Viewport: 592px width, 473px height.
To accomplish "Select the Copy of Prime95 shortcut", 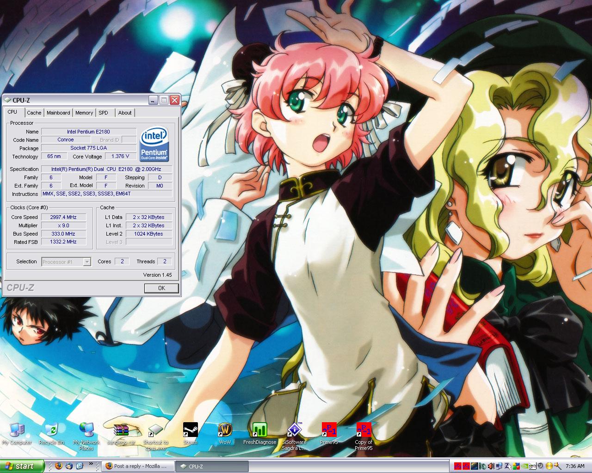I will click(364, 437).
